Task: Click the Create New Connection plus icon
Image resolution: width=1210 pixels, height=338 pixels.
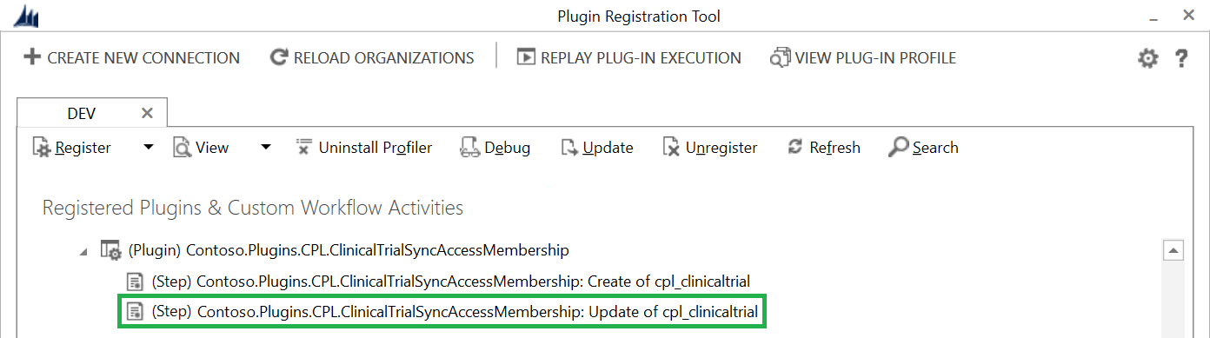Action: pos(31,57)
